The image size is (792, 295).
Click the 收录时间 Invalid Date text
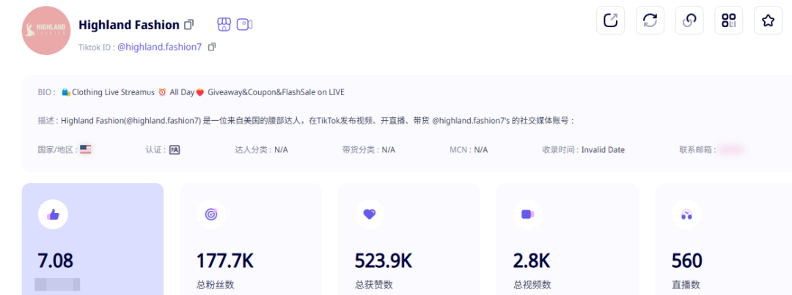tap(584, 150)
